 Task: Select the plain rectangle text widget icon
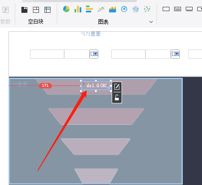point(166,9)
